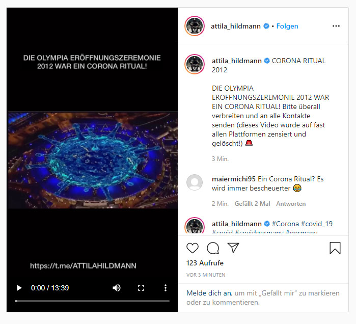Share the post with the paper plane icon
Viewport: 356px width, 324px height.
click(x=233, y=248)
